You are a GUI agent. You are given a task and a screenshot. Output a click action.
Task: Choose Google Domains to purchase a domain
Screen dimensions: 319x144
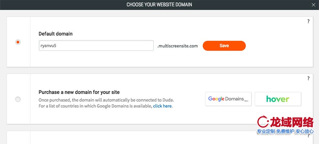point(229,99)
